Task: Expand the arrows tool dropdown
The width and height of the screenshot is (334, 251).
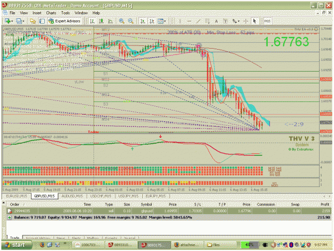Action: 238,21
